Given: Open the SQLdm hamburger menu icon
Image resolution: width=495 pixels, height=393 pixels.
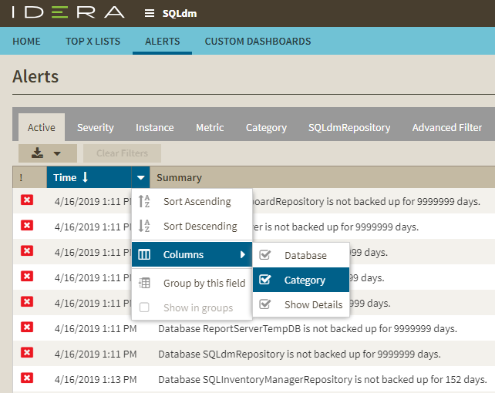Looking at the screenshot, I should (150, 13).
